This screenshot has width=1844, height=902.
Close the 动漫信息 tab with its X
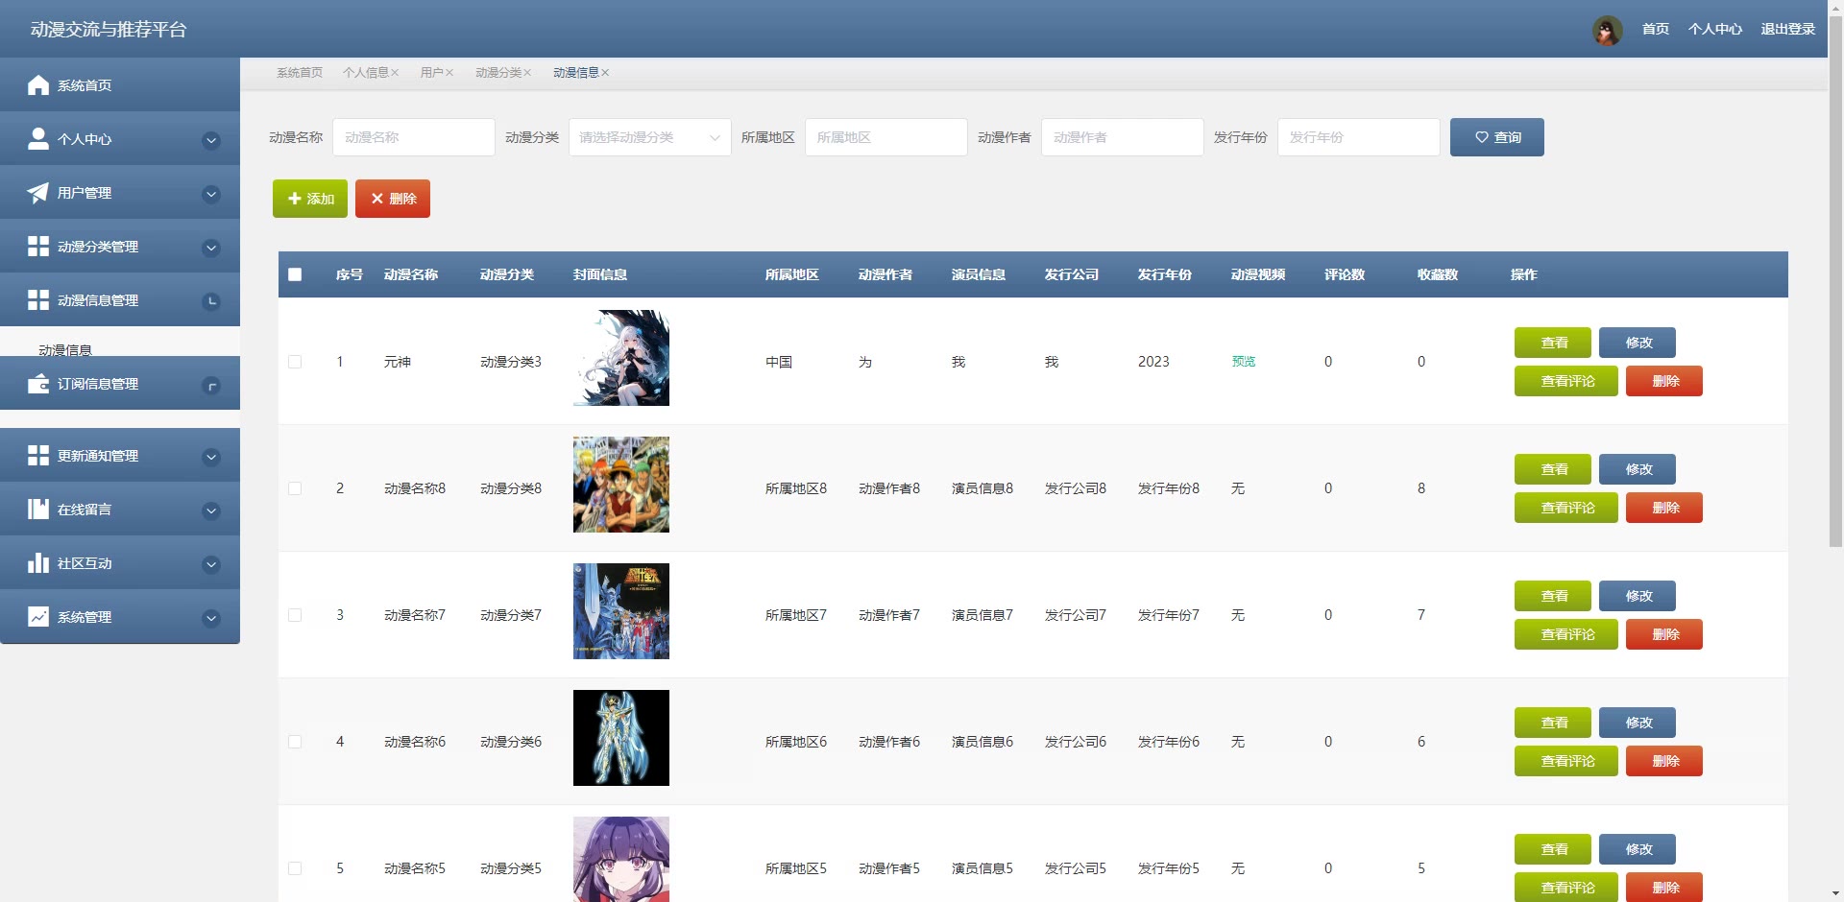605,73
